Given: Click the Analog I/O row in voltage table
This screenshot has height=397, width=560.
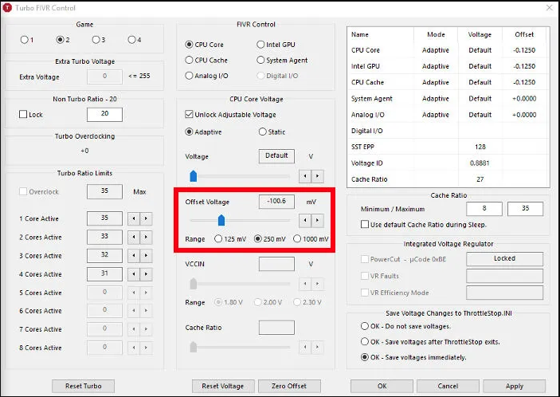Looking at the screenshot, I should [448, 115].
